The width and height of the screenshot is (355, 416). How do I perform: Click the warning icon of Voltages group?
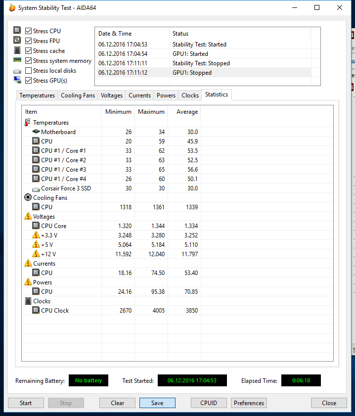pyautogui.click(x=28, y=216)
